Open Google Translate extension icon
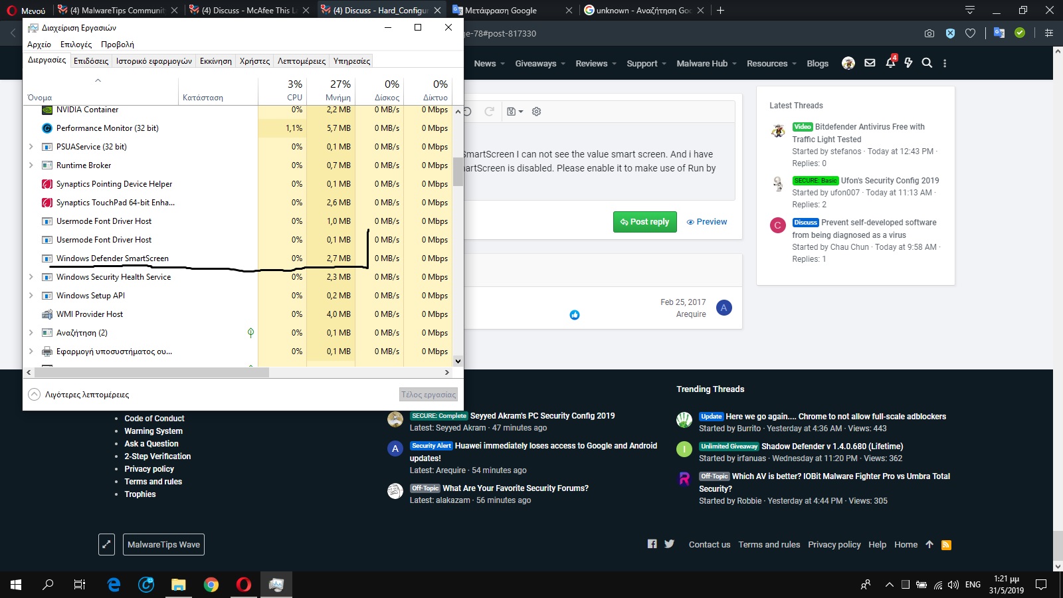Viewport: 1063px width, 598px height. [x=999, y=33]
